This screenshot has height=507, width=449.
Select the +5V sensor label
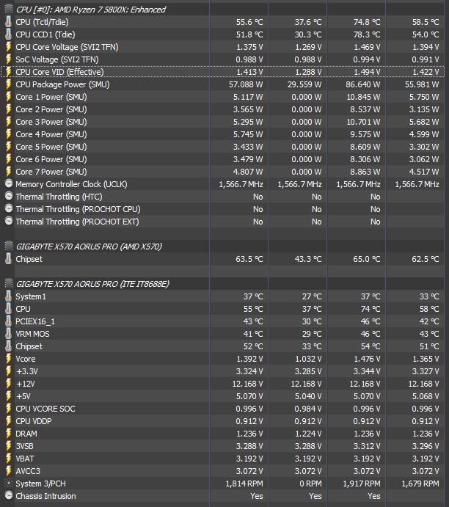23,396
